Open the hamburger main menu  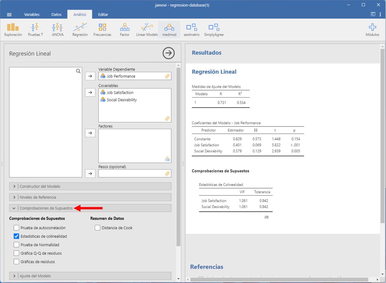9,15
